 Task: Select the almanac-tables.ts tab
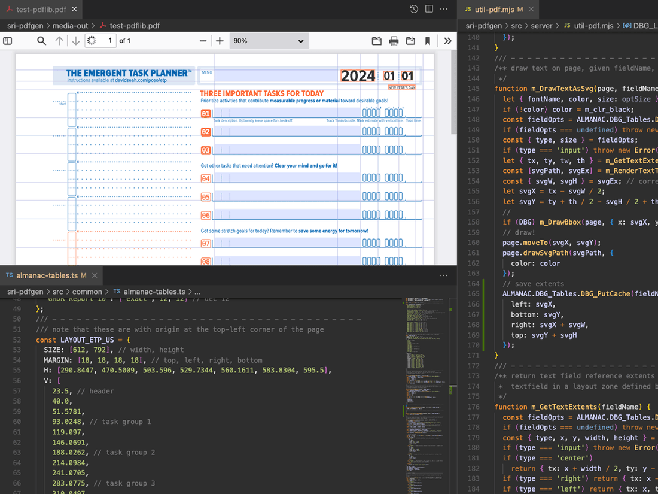[47, 275]
